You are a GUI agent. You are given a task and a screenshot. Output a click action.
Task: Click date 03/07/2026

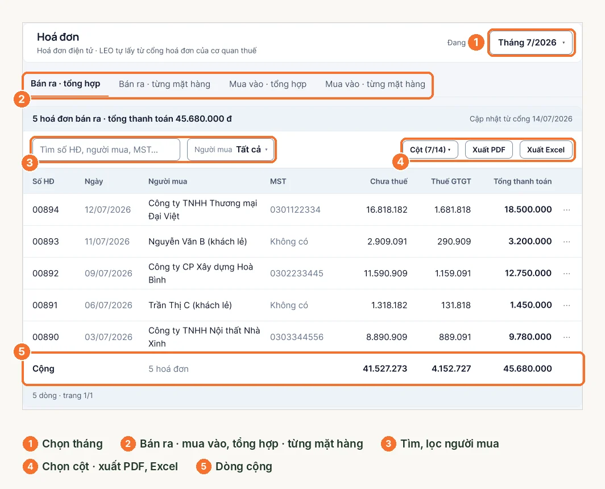pos(109,337)
